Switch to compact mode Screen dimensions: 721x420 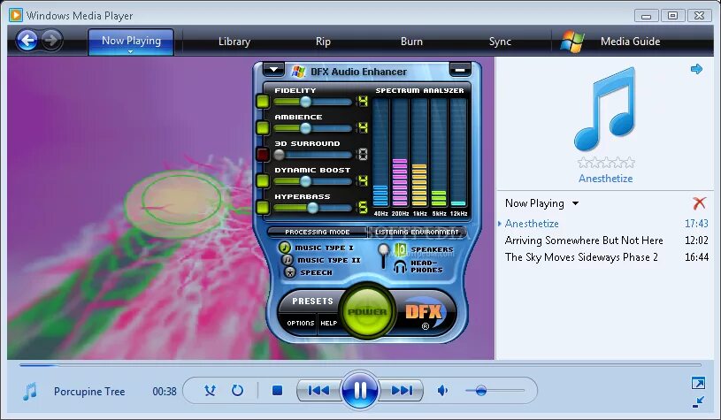pyautogui.click(x=698, y=401)
